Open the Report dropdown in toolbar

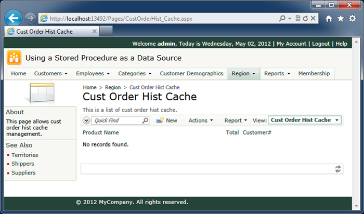point(236,121)
